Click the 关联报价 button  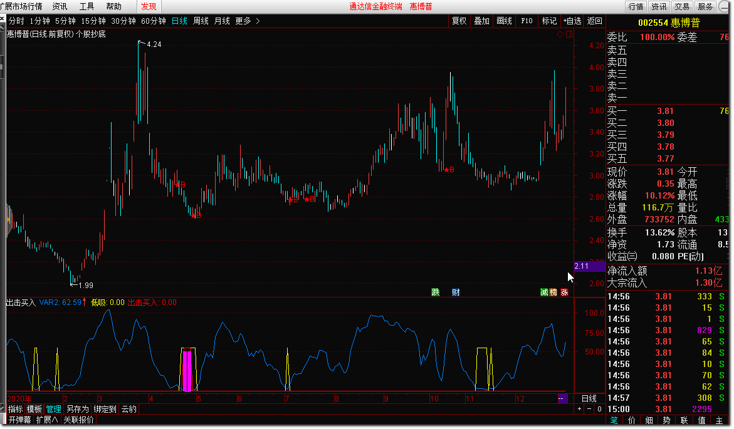(78, 420)
